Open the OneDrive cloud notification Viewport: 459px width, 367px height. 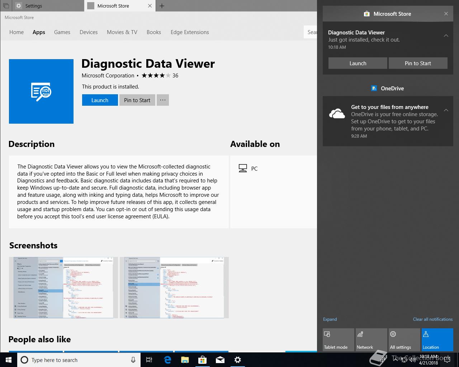388,121
